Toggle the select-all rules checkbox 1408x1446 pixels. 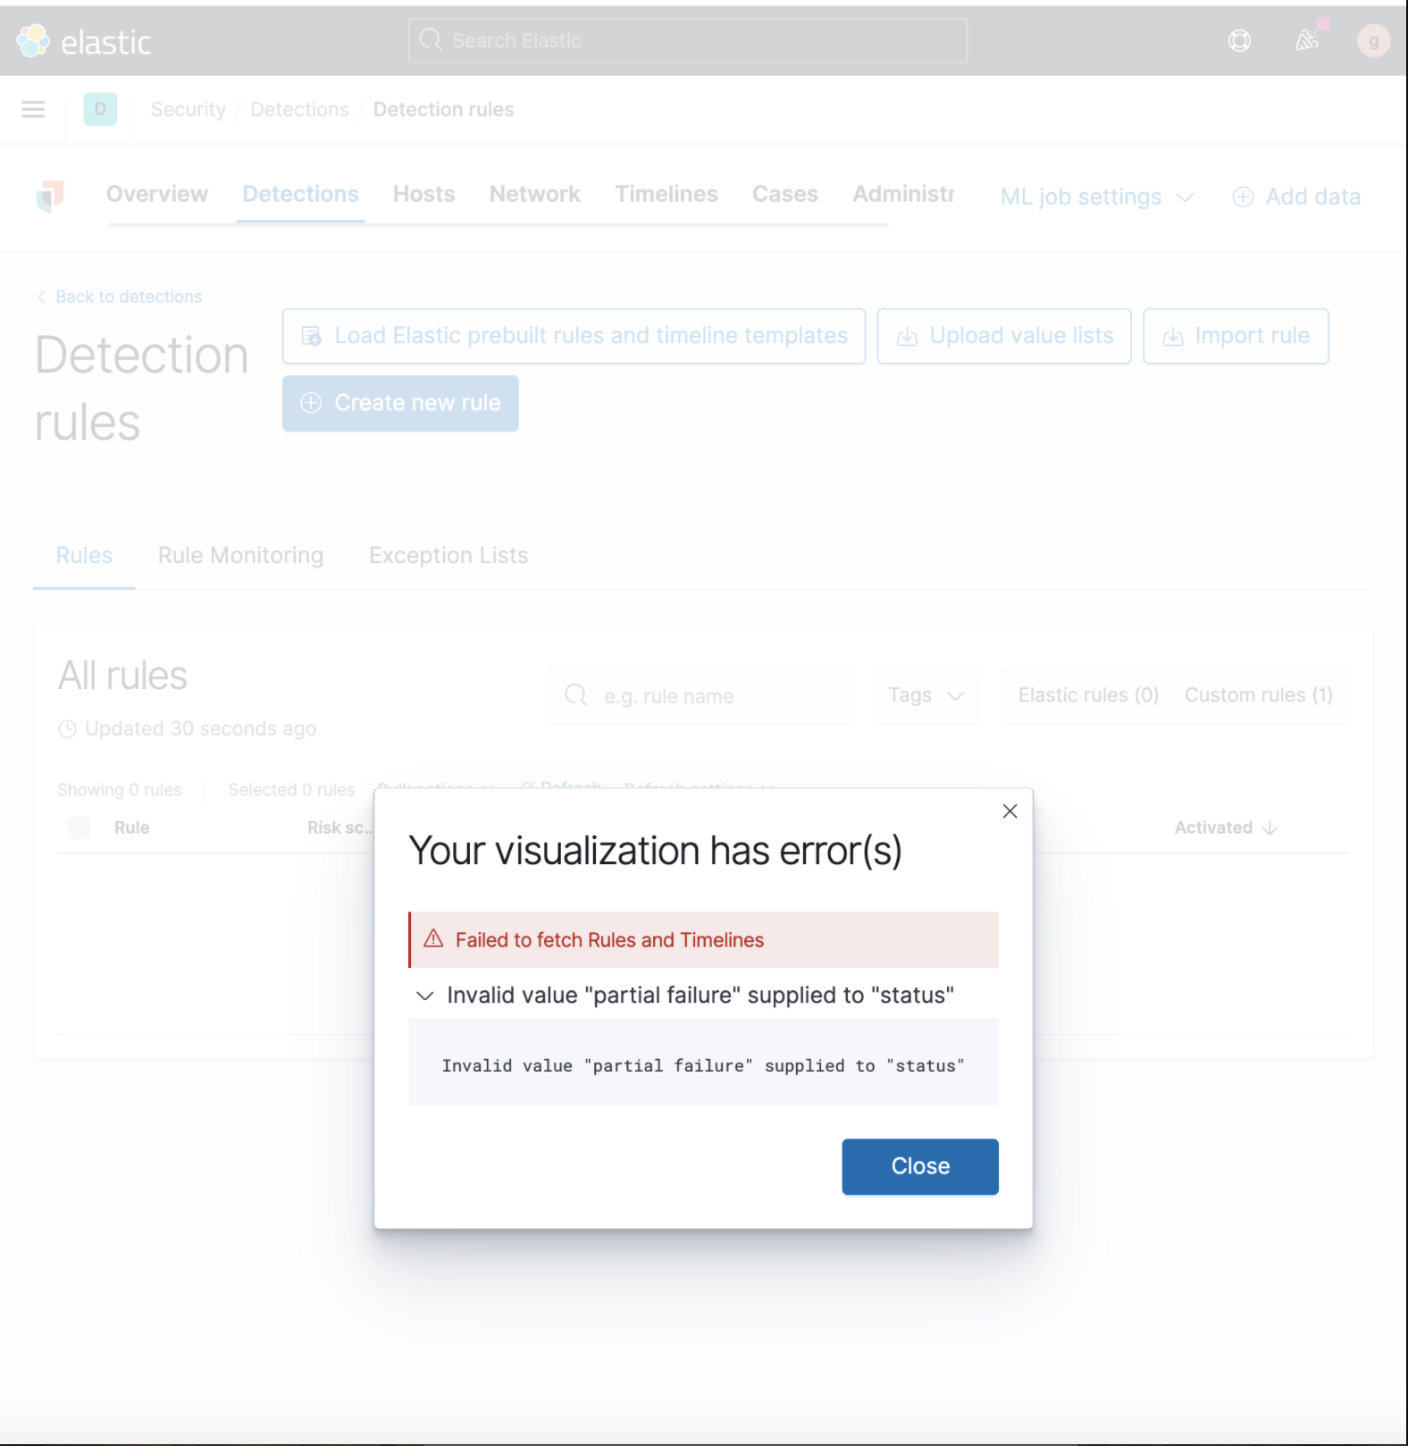pyautogui.click(x=80, y=828)
